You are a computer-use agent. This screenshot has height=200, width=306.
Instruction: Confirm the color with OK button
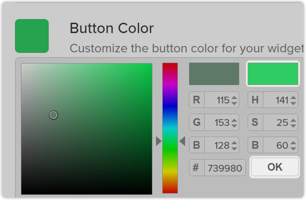click(275, 167)
